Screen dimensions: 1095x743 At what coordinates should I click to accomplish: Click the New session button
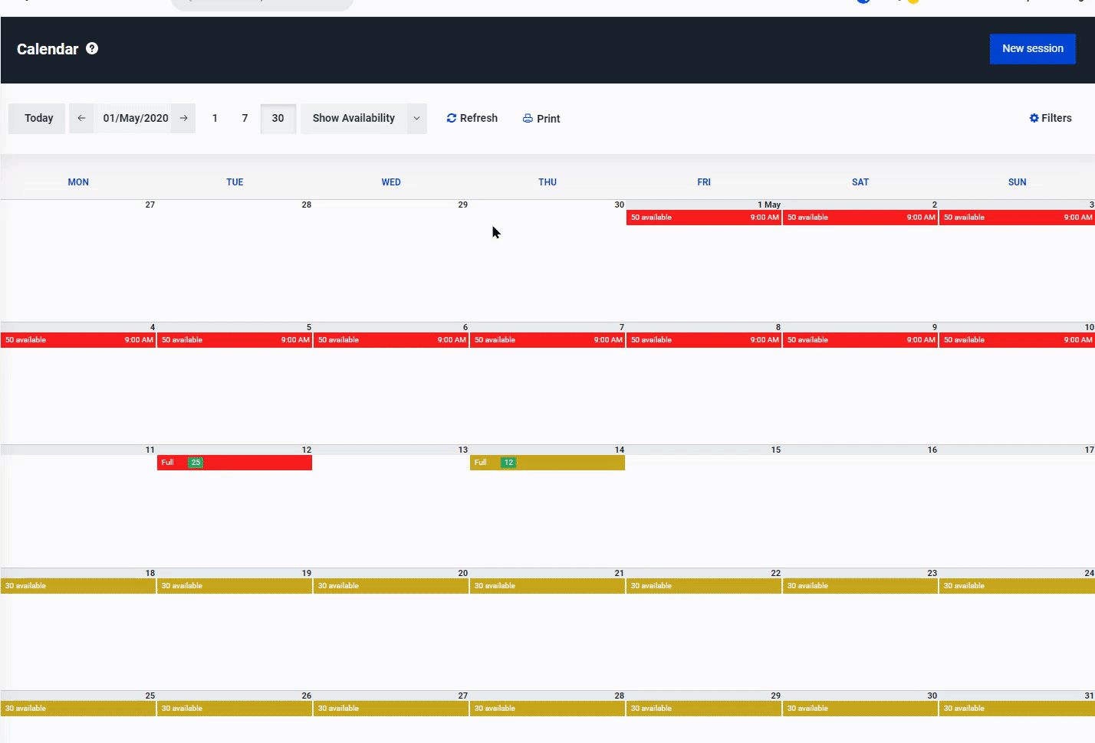[1032, 48]
